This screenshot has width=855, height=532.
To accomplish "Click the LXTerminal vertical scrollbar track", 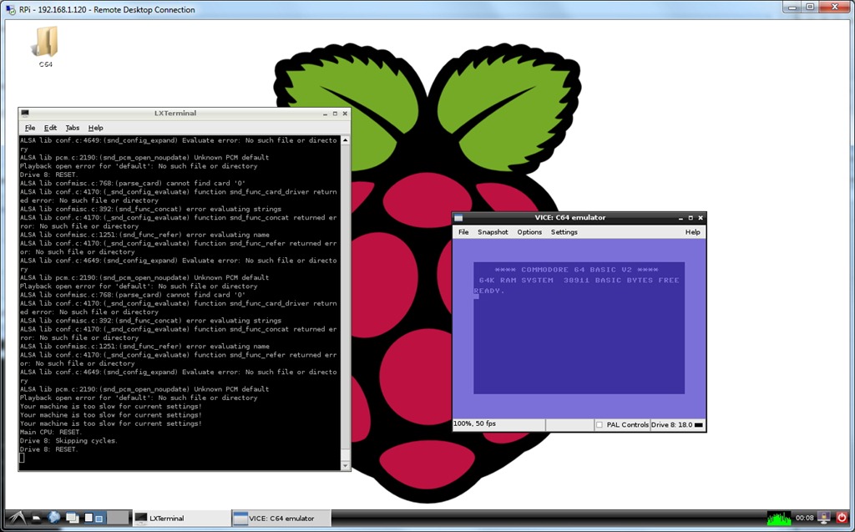I will (x=345, y=303).
